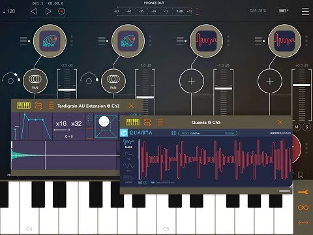Tap the second channel fader at -7.8 dB
The image size is (313, 235).
[x=145, y=97]
